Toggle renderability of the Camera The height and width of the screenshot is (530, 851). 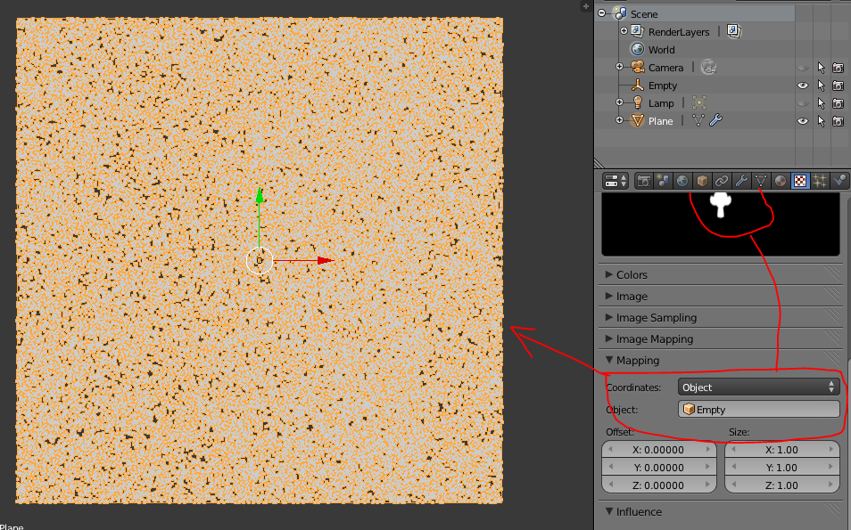[839, 68]
